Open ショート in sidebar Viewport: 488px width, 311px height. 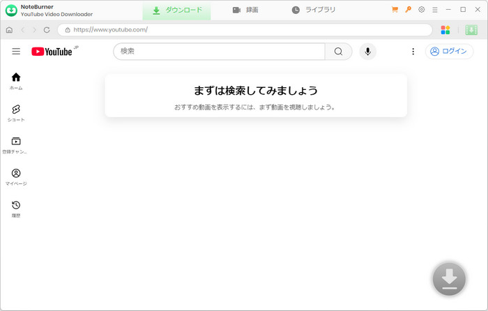16,114
